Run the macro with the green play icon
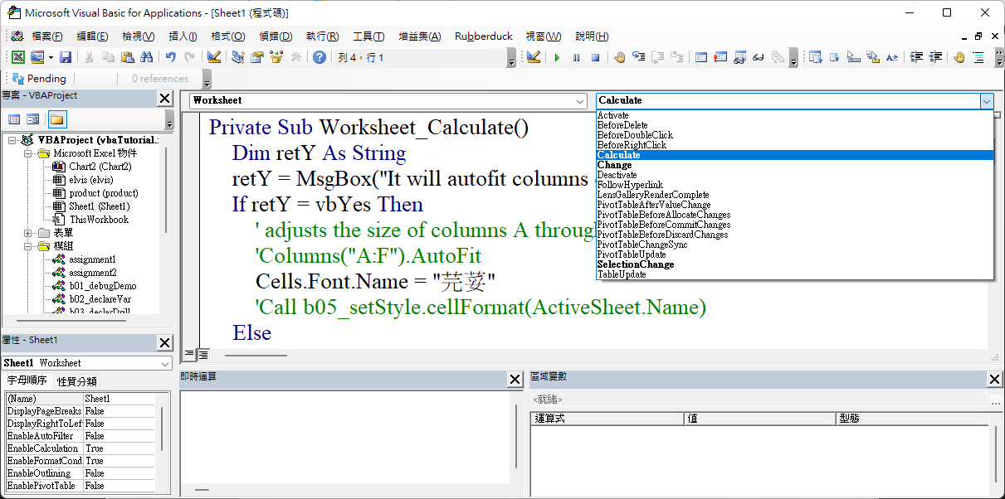1005x499 pixels. click(557, 57)
